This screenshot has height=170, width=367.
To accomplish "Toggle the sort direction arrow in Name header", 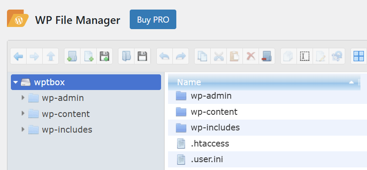I will pyautogui.click(x=351, y=82).
